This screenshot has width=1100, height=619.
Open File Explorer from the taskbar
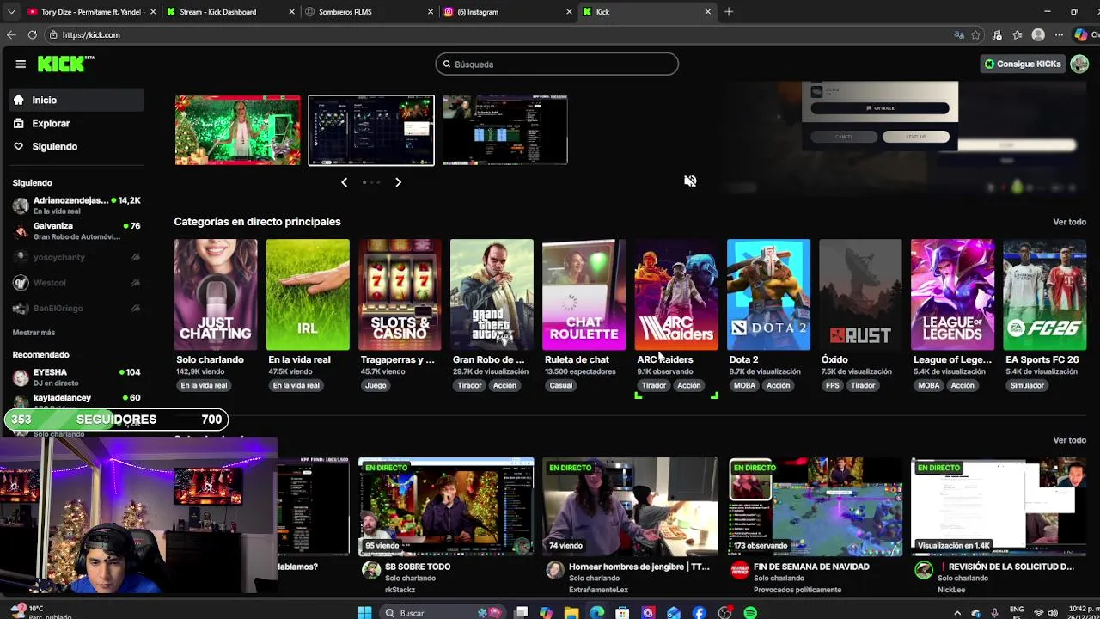click(571, 613)
